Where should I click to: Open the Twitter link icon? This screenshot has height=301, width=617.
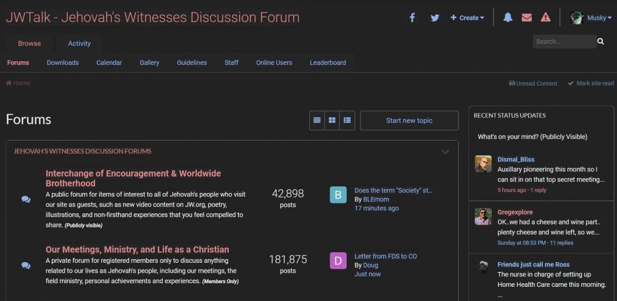(434, 18)
